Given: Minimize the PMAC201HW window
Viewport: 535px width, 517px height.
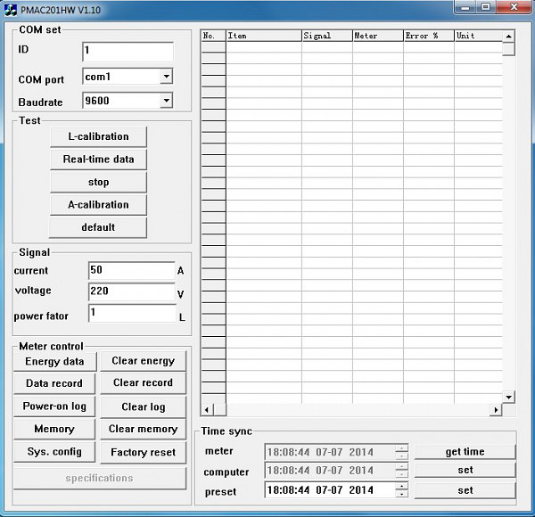Looking at the screenshot, I should (465, 7).
